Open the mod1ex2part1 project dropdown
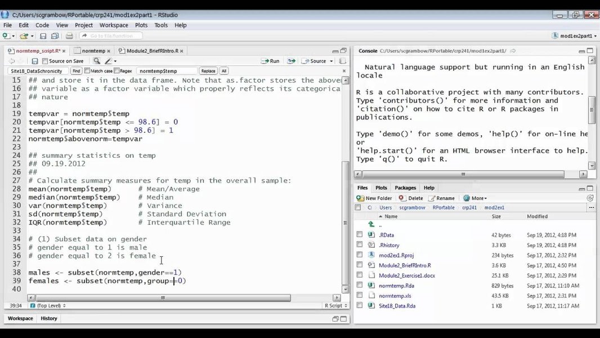 tap(575, 35)
